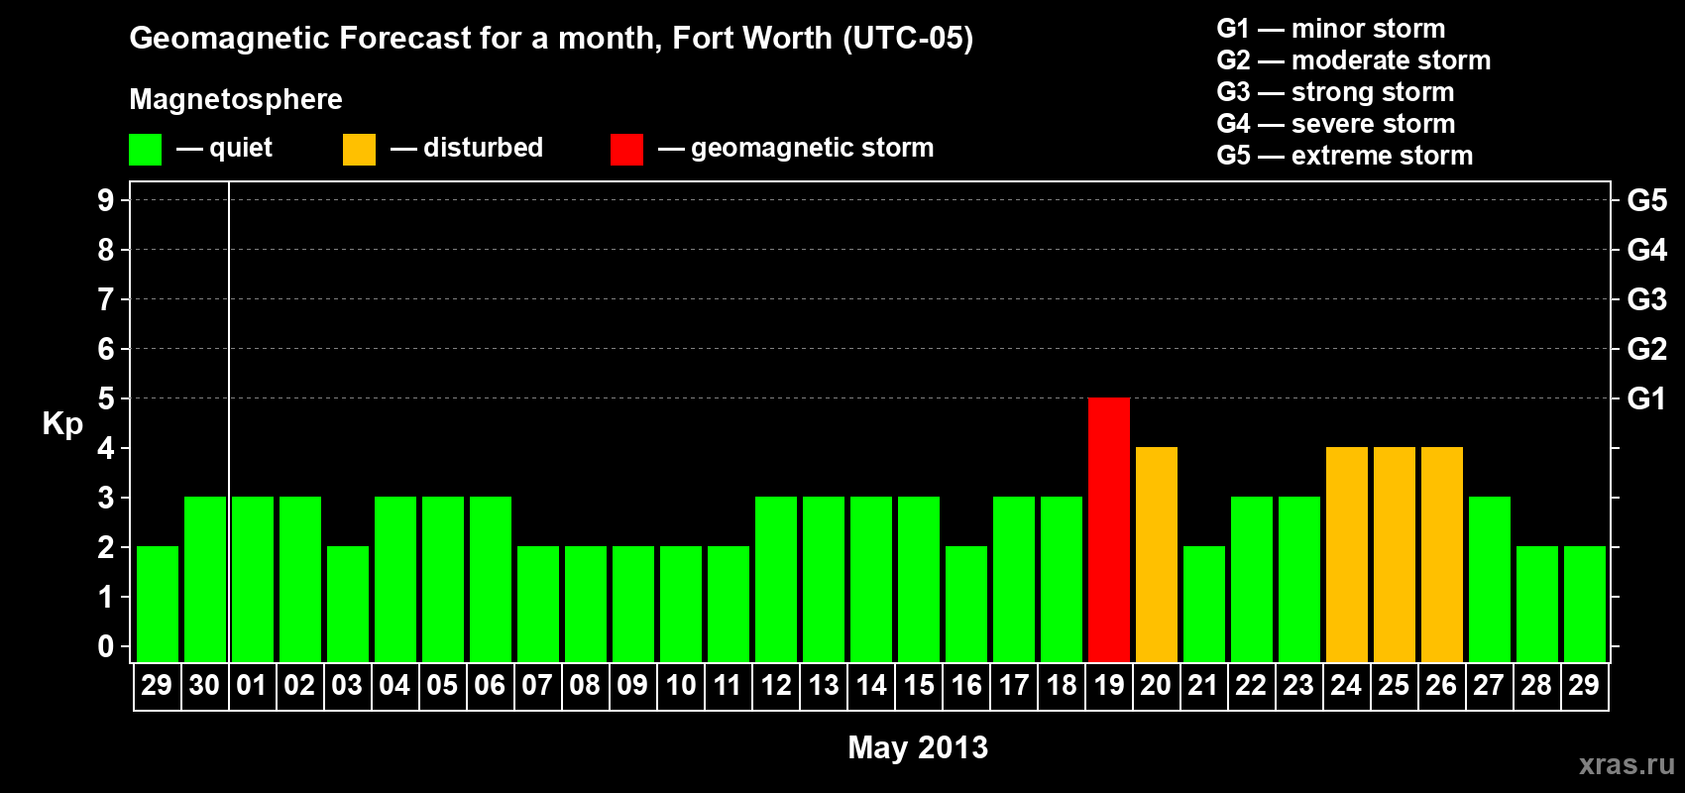Image resolution: width=1685 pixels, height=793 pixels.
Task: Click the G4 label on the right axis
Action: (1646, 250)
